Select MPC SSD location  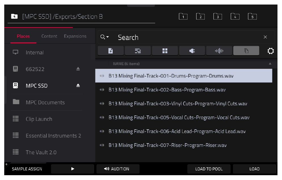pos(37,85)
